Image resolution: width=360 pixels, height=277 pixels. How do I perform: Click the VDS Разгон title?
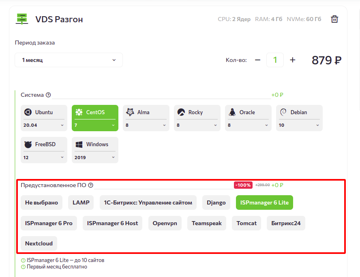(x=59, y=19)
